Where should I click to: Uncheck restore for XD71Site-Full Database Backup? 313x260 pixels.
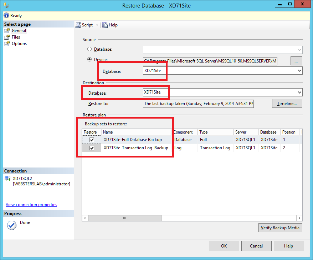click(92, 140)
